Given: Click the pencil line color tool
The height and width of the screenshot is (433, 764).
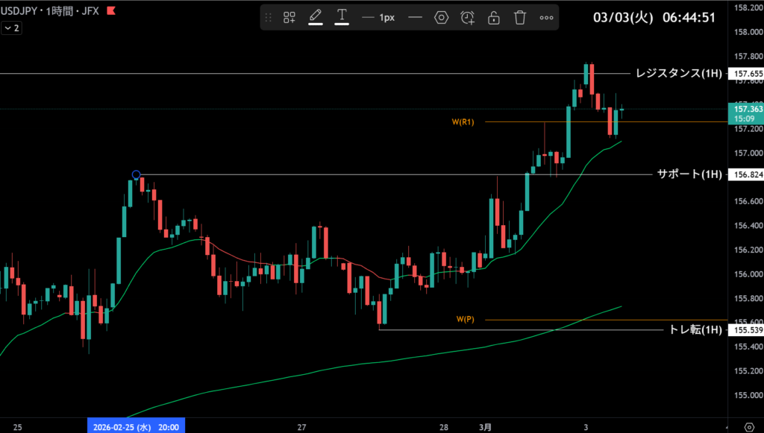Looking at the screenshot, I should pyautogui.click(x=316, y=16).
